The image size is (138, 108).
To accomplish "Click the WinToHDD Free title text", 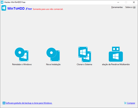I will point(20,9).
